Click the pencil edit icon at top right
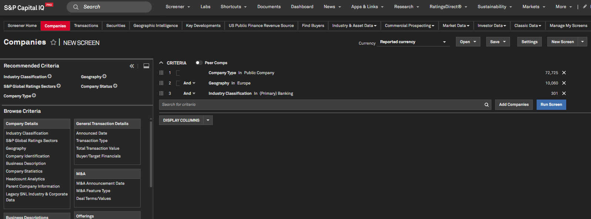The width and height of the screenshot is (591, 219). (585, 7)
